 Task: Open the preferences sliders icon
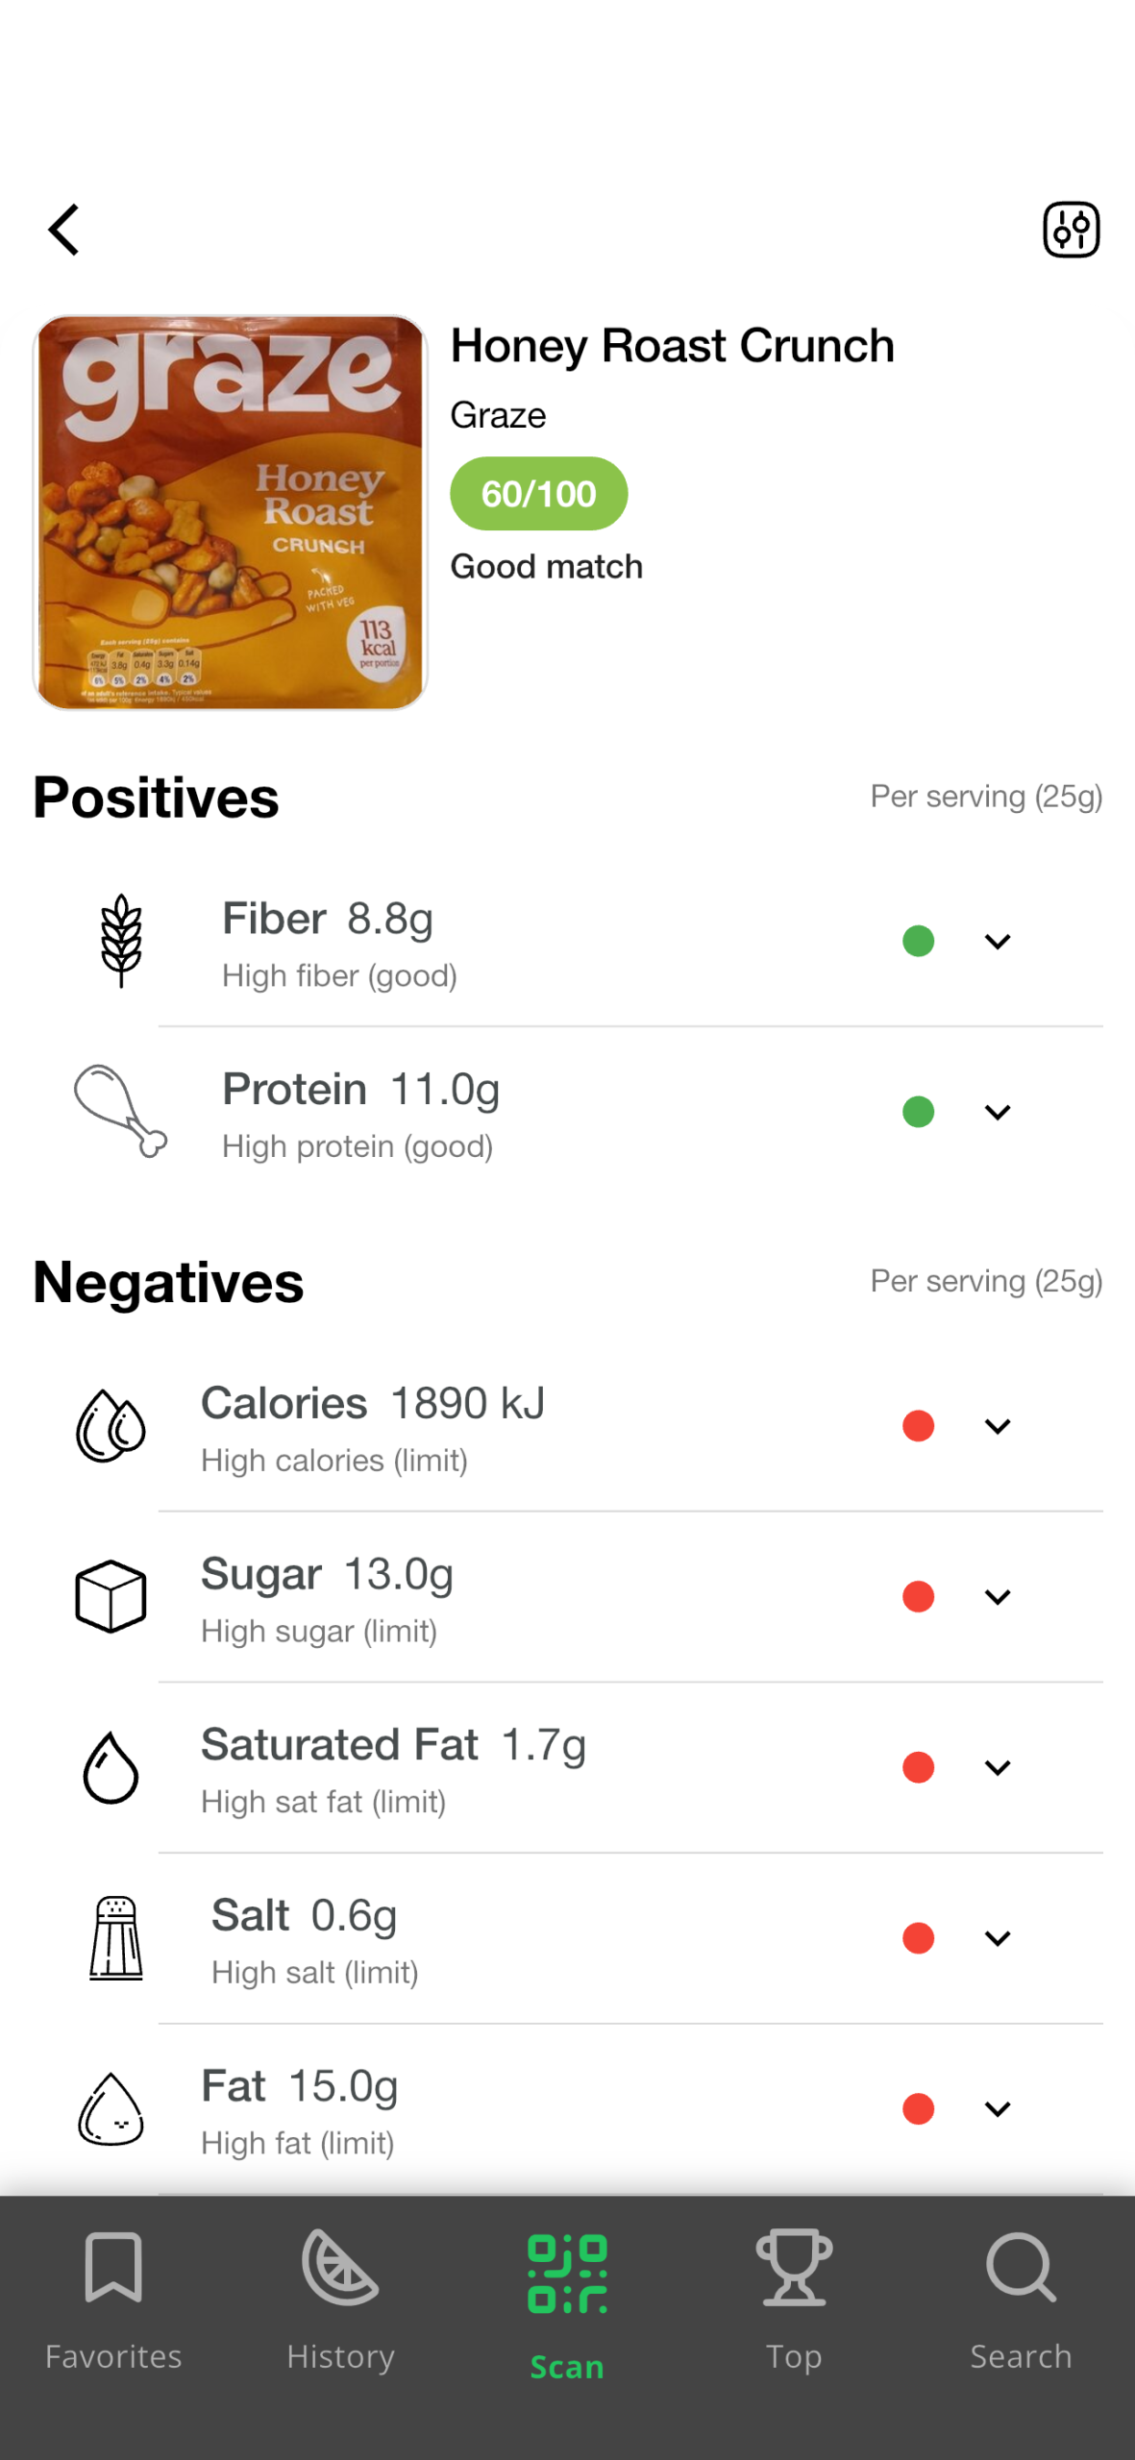(1071, 230)
